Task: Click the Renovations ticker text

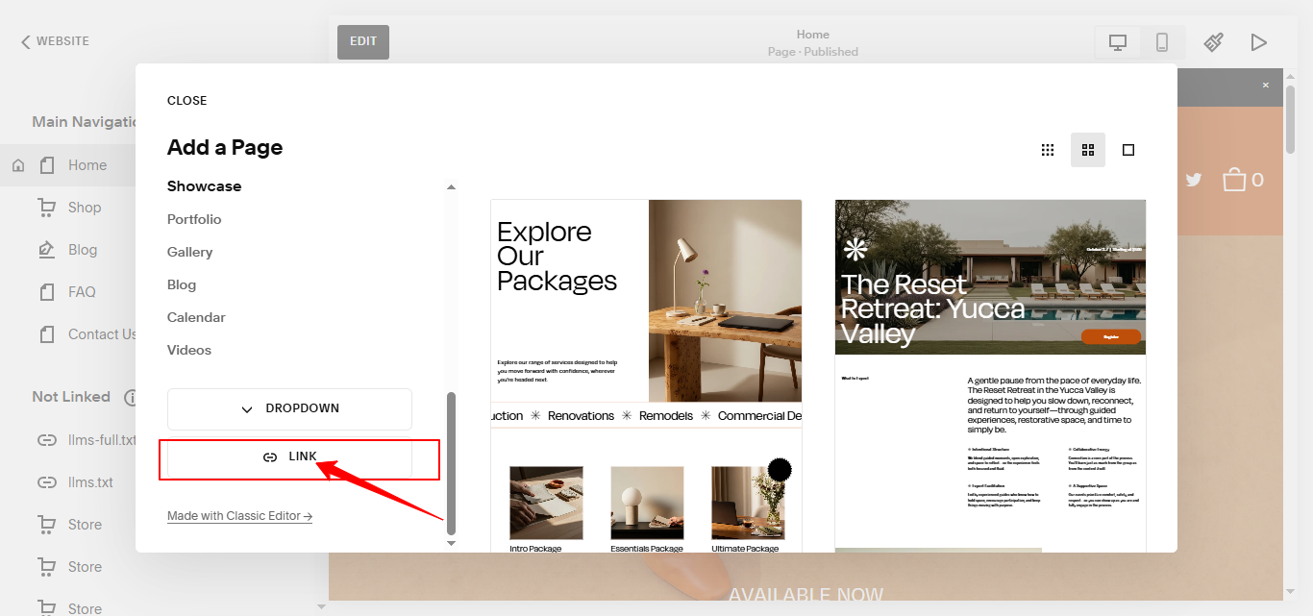Action: coord(581,416)
